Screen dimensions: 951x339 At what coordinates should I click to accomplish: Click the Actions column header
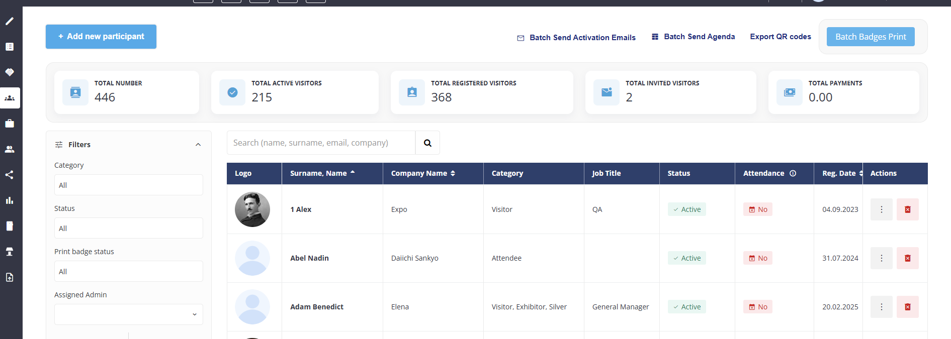[x=884, y=173]
